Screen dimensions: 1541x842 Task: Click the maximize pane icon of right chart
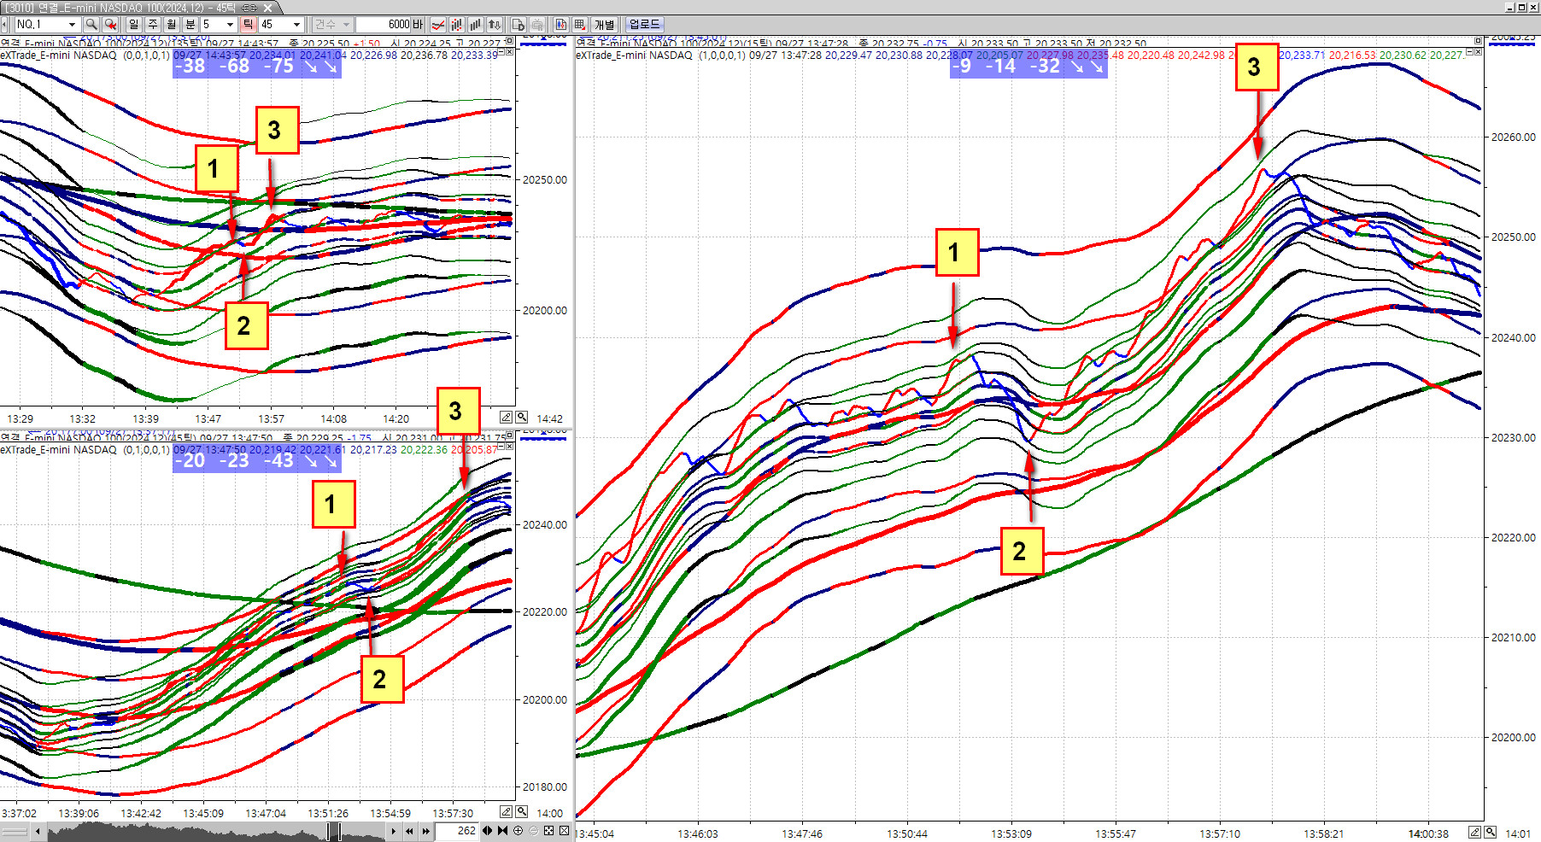coord(1478,41)
